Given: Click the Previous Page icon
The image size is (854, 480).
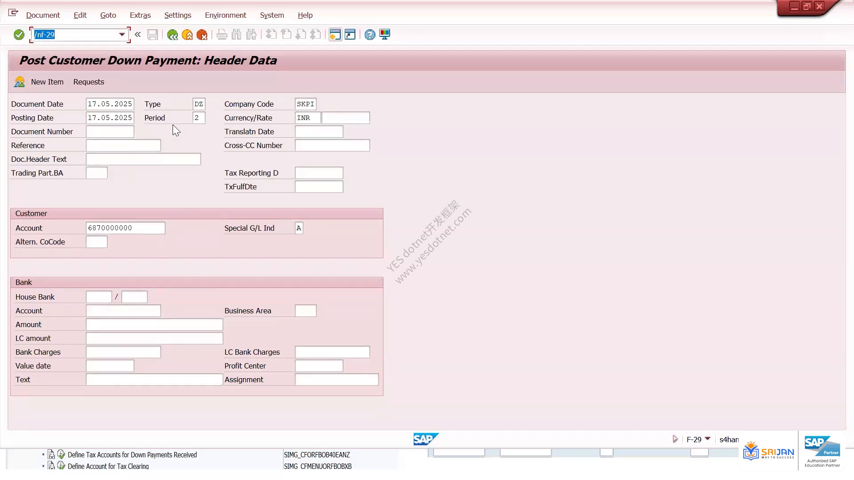Looking at the screenshot, I should (x=286, y=35).
